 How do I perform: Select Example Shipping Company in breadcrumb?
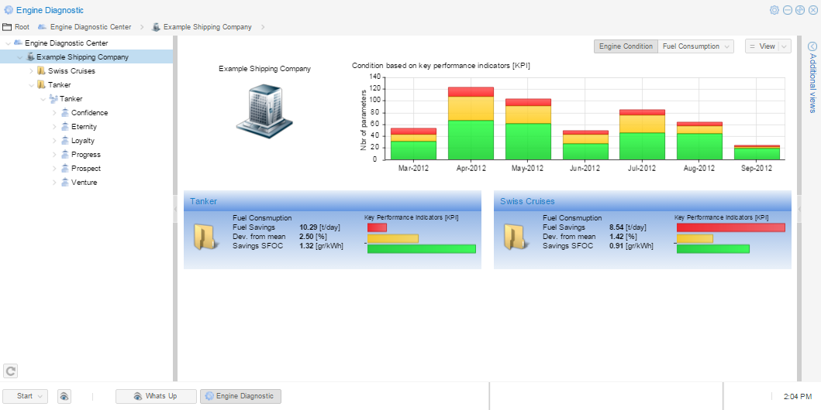207,26
